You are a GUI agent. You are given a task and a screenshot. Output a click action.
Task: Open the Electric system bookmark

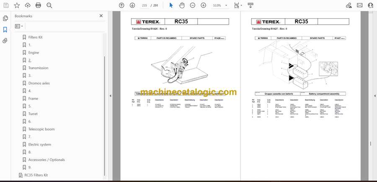point(40,144)
